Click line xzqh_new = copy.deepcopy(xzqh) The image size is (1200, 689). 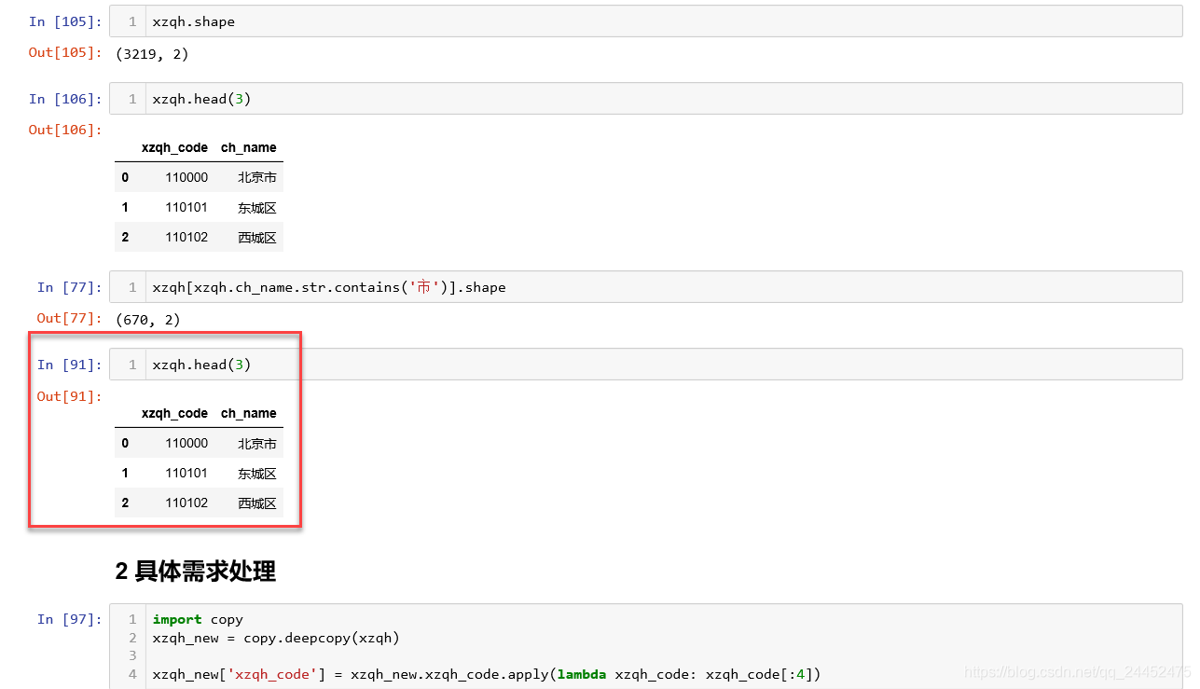[x=276, y=638]
